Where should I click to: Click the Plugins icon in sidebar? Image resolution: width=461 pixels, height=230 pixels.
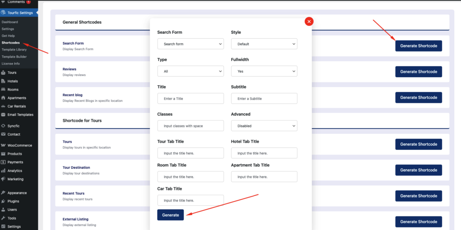click(x=4, y=201)
